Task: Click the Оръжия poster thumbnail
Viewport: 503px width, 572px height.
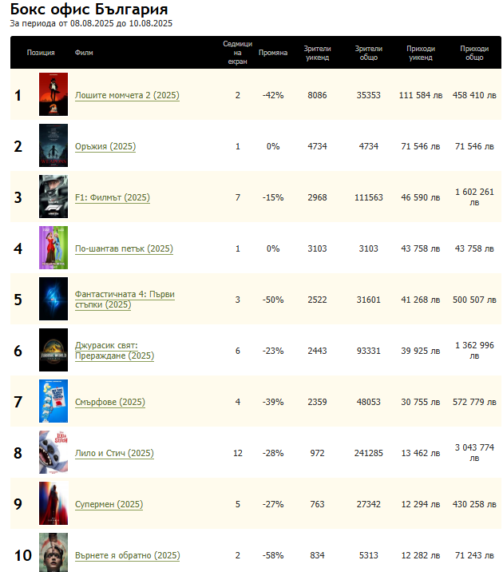Action: (53, 145)
